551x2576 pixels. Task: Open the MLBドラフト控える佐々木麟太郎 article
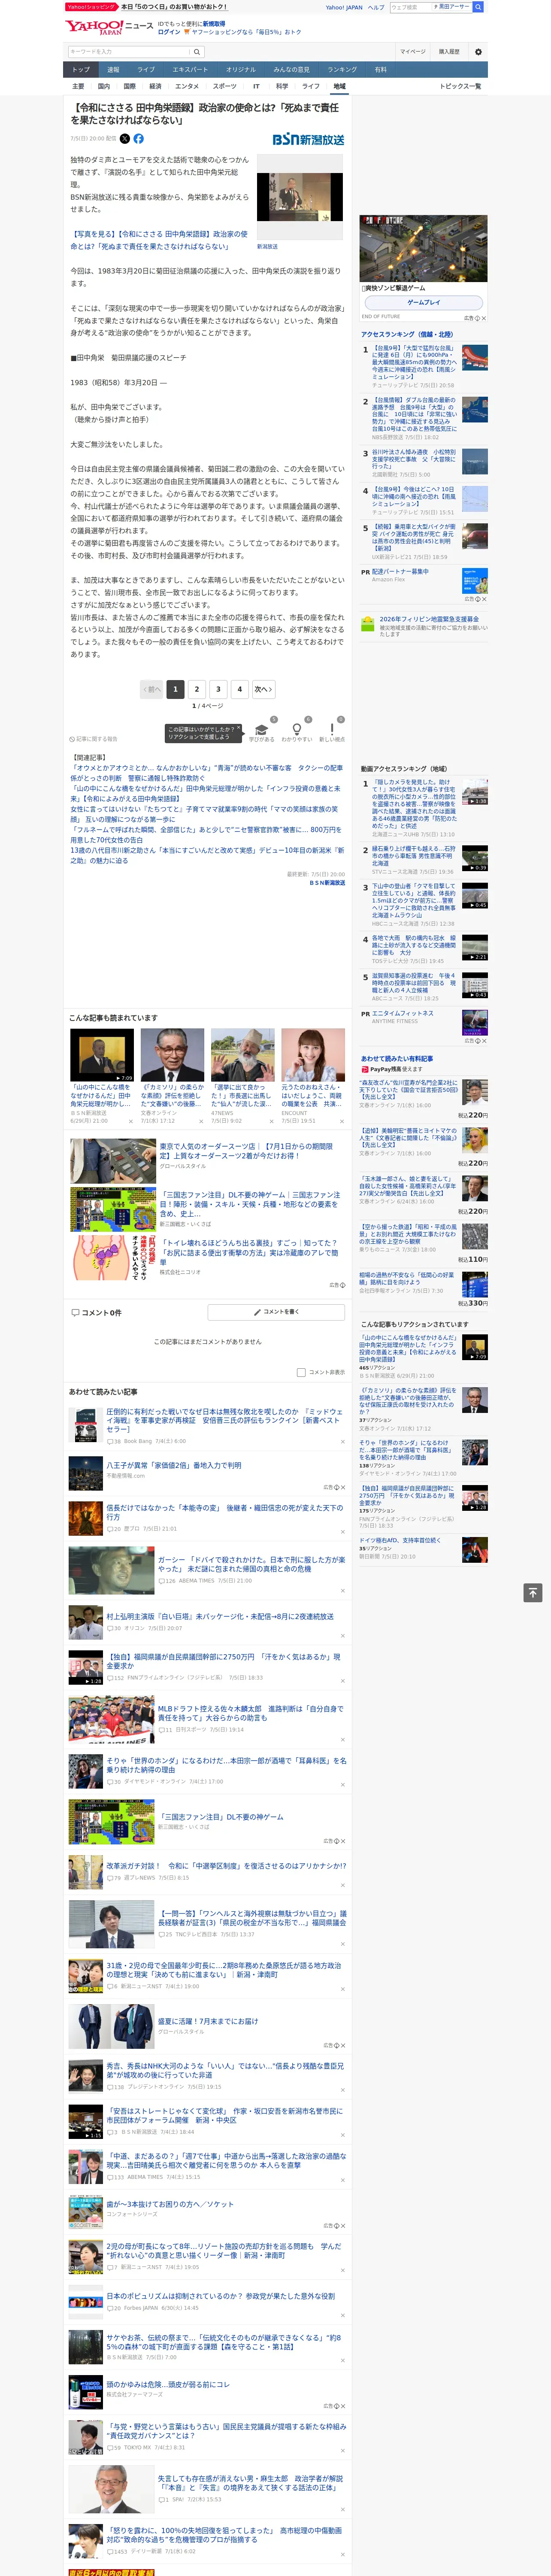(x=251, y=1714)
